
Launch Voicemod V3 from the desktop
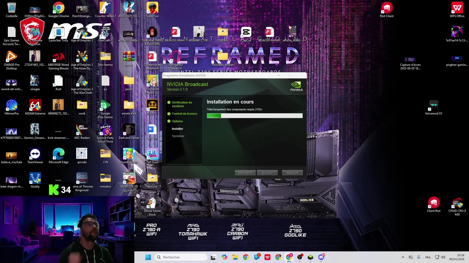433,106
